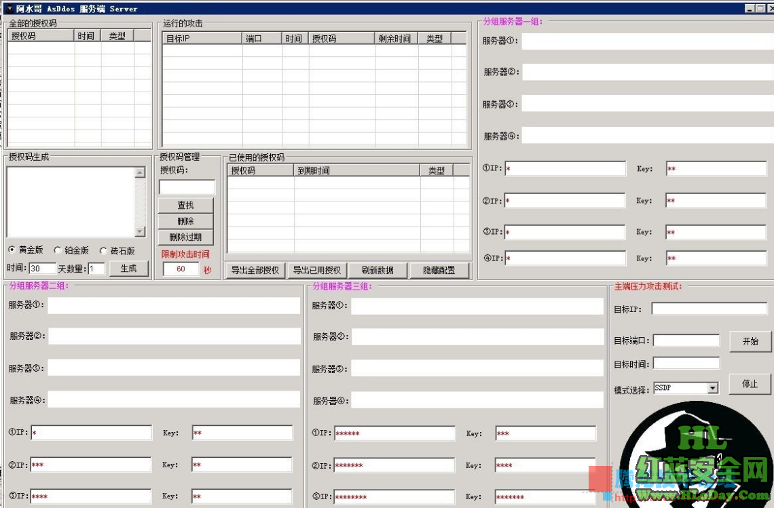The image size is (774, 508).
Task: Click the 端口 column header in 运行的攻击
Action: pos(262,38)
